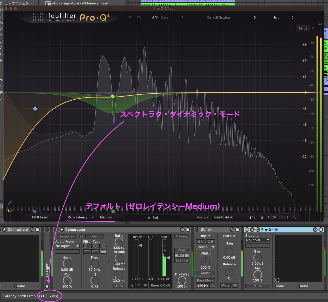Hot-swap the folded EQ Eight device
This screenshot has height=302, width=328.
[47, 281]
